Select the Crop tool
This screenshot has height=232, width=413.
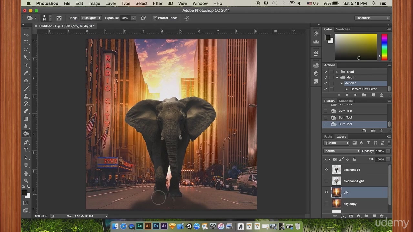pos(26,65)
